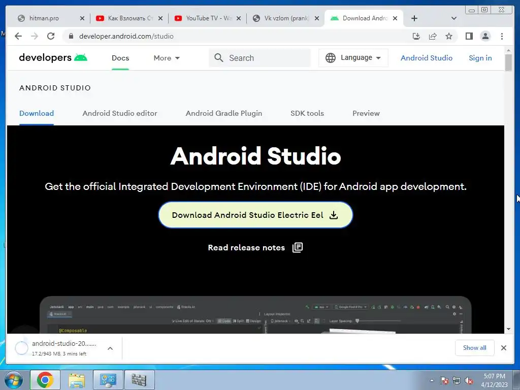The width and height of the screenshot is (520, 390).
Task: Switch to the Как Взломать YouTube tab
Action: [x=131, y=18]
